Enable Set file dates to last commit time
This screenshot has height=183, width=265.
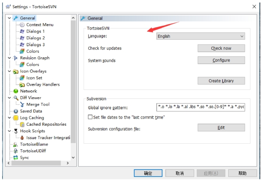point(90,117)
